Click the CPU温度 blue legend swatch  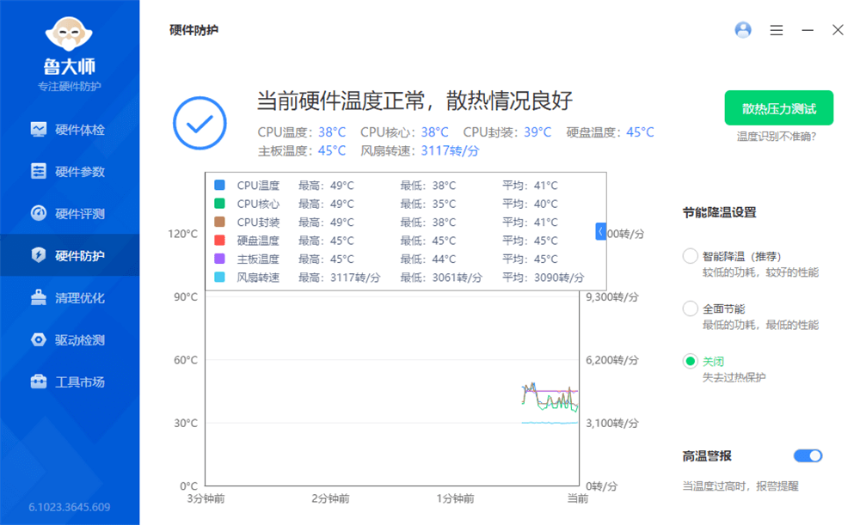(218, 185)
